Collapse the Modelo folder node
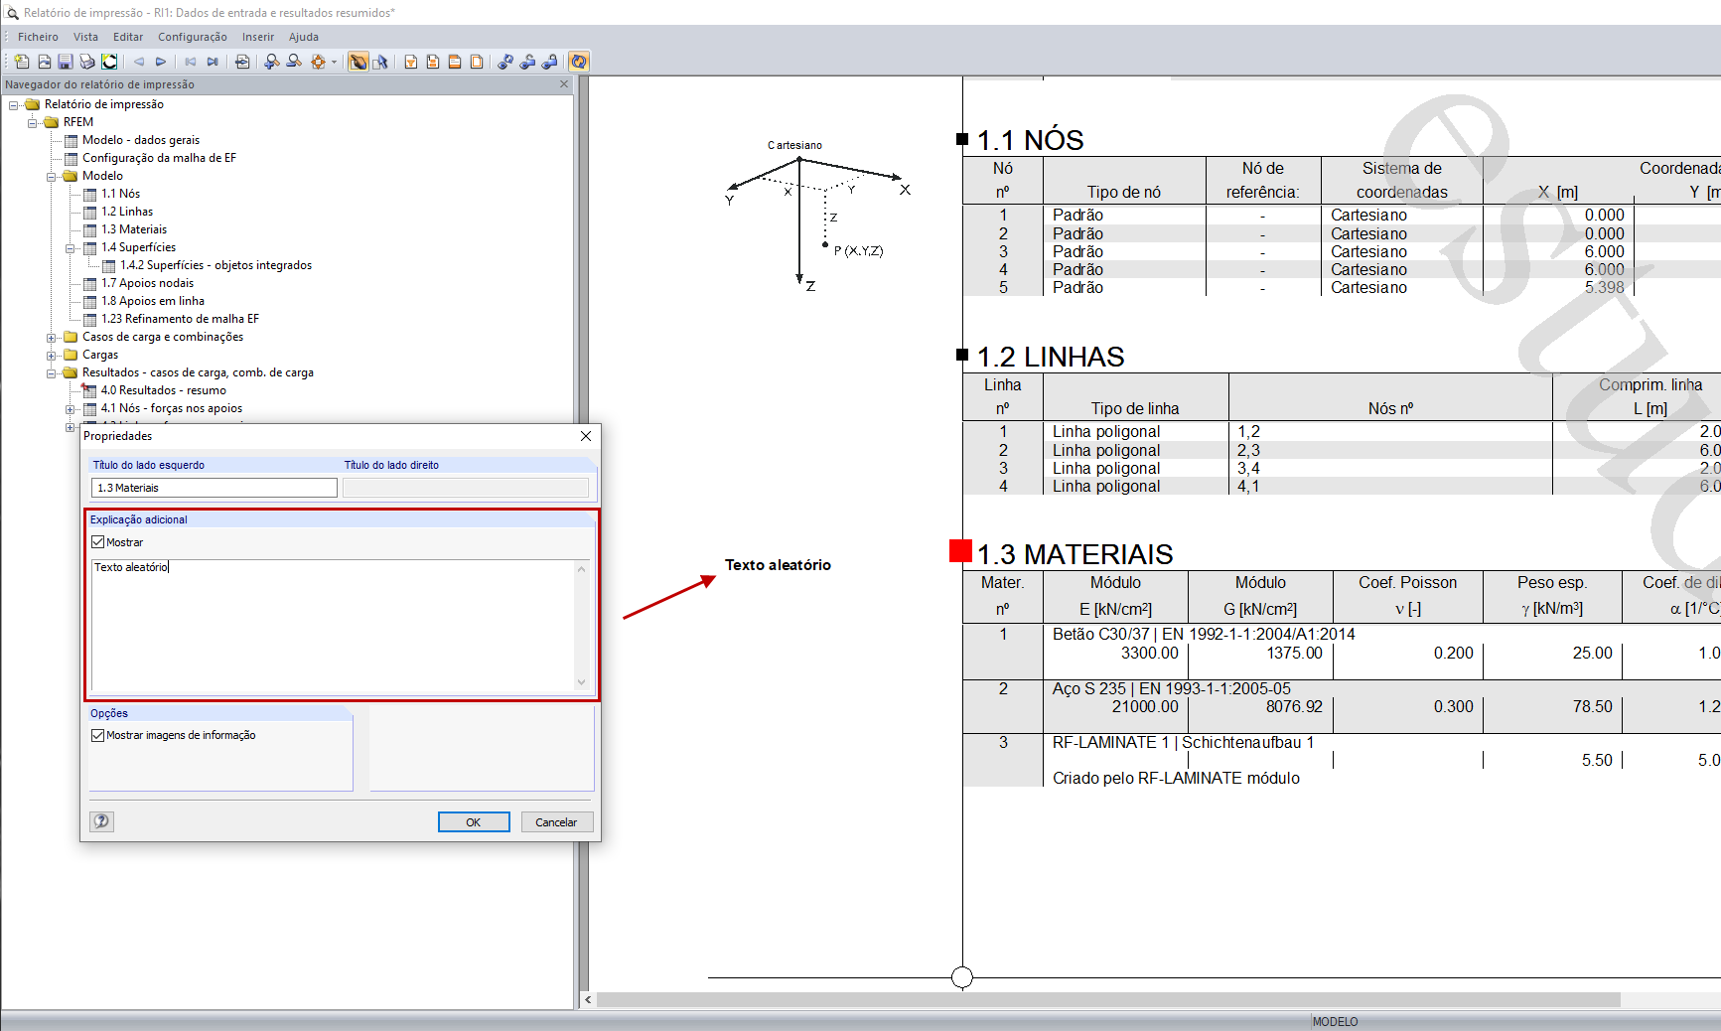The image size is (1721, 1031). (x=52, y=177)
